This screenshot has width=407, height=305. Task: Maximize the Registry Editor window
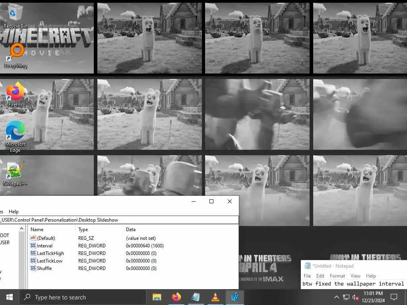coord(211,201)
